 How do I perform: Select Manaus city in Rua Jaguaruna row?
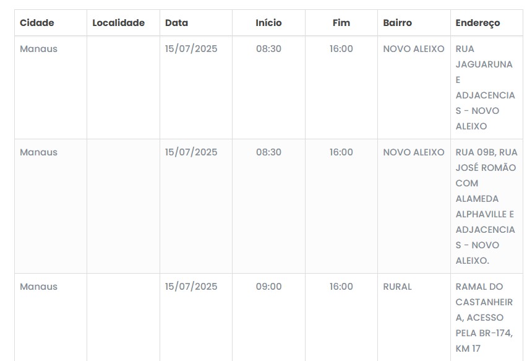coord(38,49)
